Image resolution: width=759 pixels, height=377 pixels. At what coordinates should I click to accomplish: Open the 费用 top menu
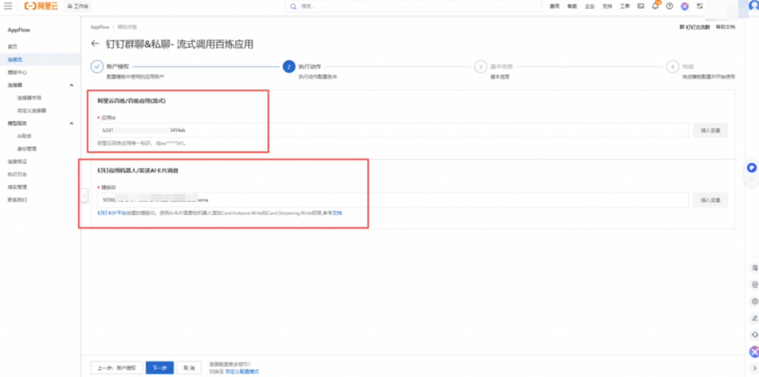[x=554, y=6]
